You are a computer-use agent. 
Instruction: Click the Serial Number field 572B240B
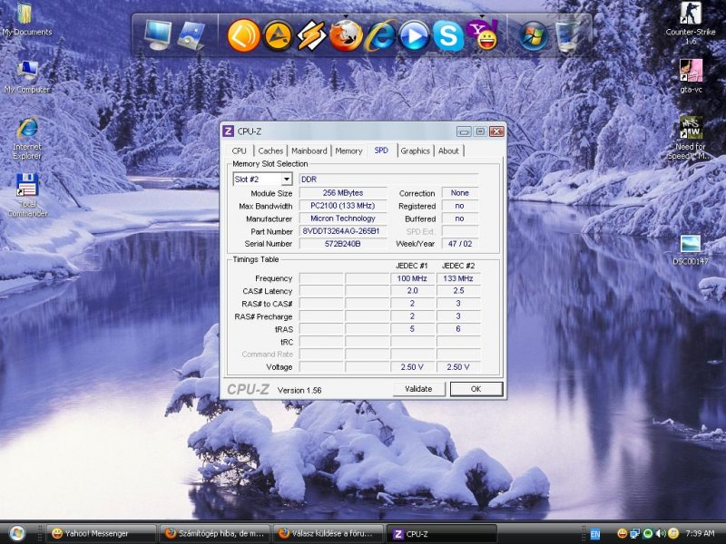343,243
